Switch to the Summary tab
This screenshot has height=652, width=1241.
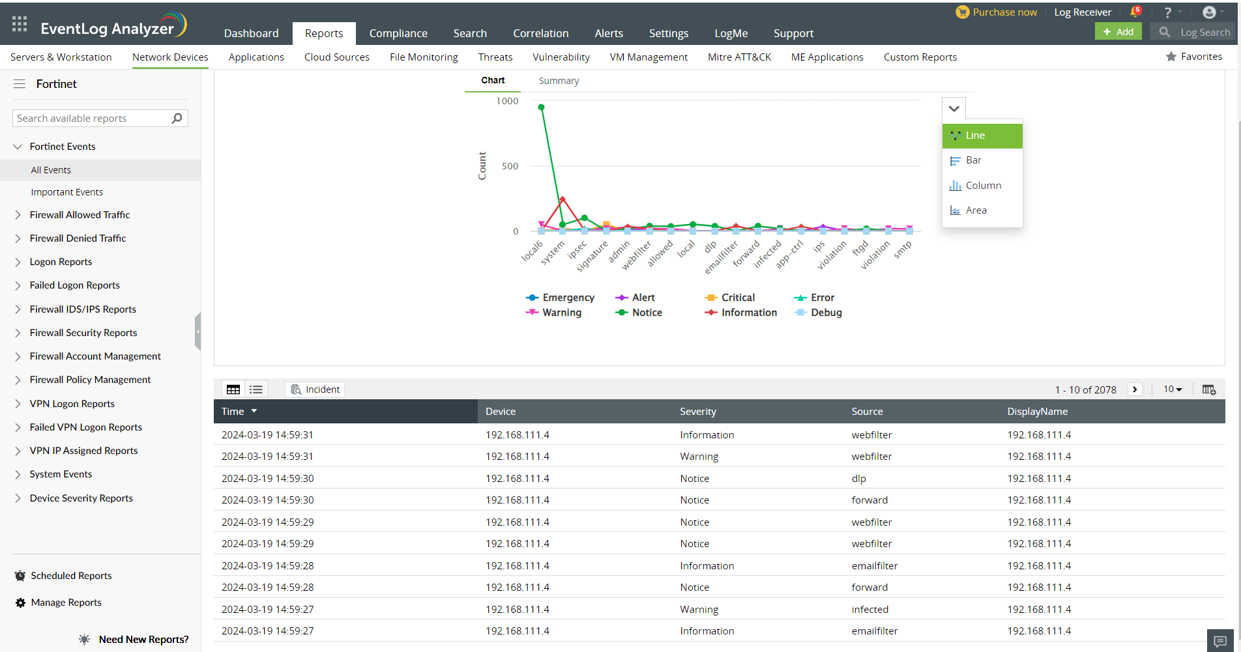(558, 80)
